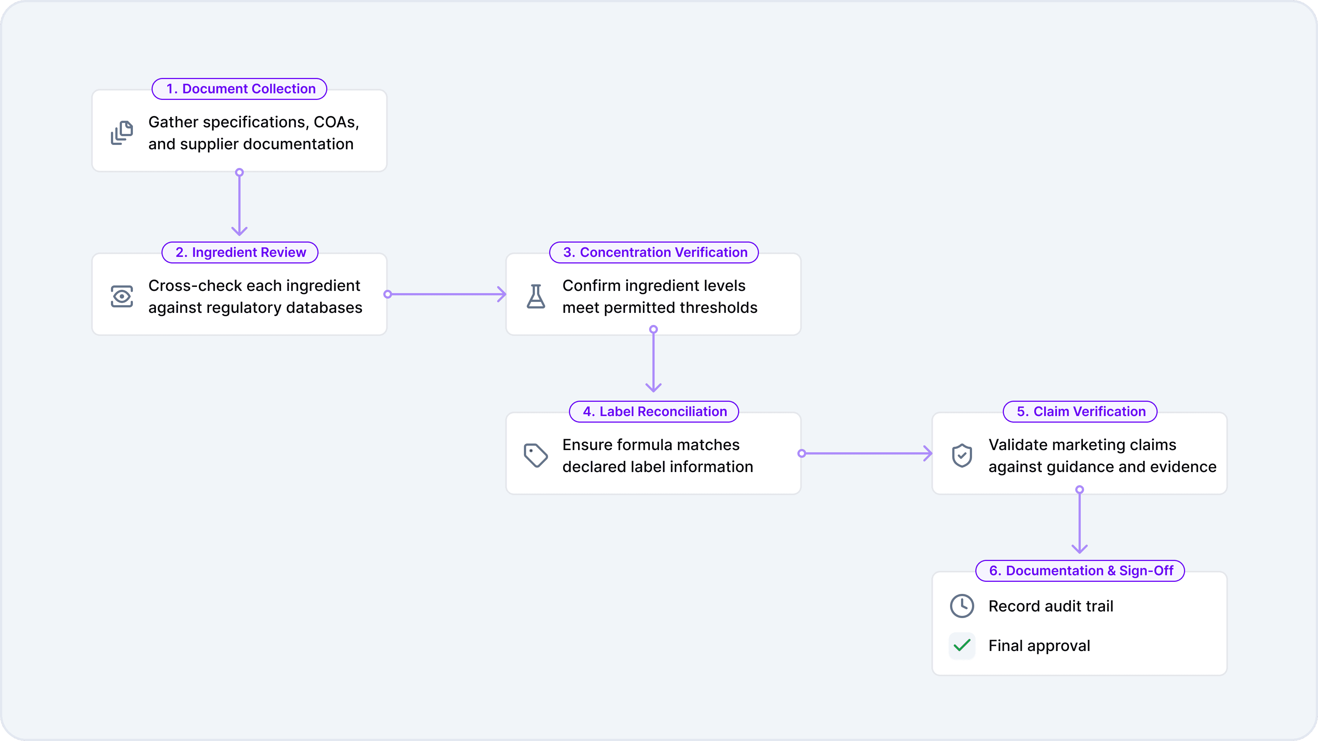This screenshot has height=741, width=1318.
Task: Click the green checkmark beside Final approval
Action: point(963,646)
